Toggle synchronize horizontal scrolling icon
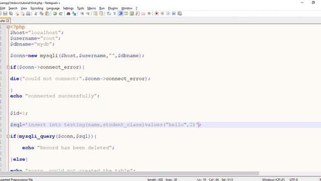321x181 pixels. (x=101, y=14)
